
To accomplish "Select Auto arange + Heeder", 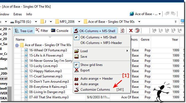I will 102,79.
